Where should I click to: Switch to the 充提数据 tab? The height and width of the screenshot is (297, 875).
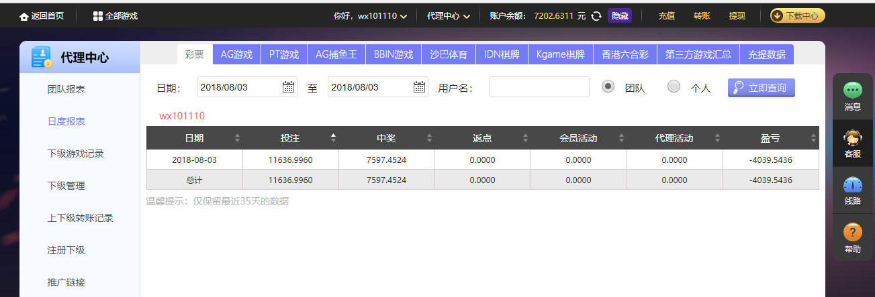767,54
